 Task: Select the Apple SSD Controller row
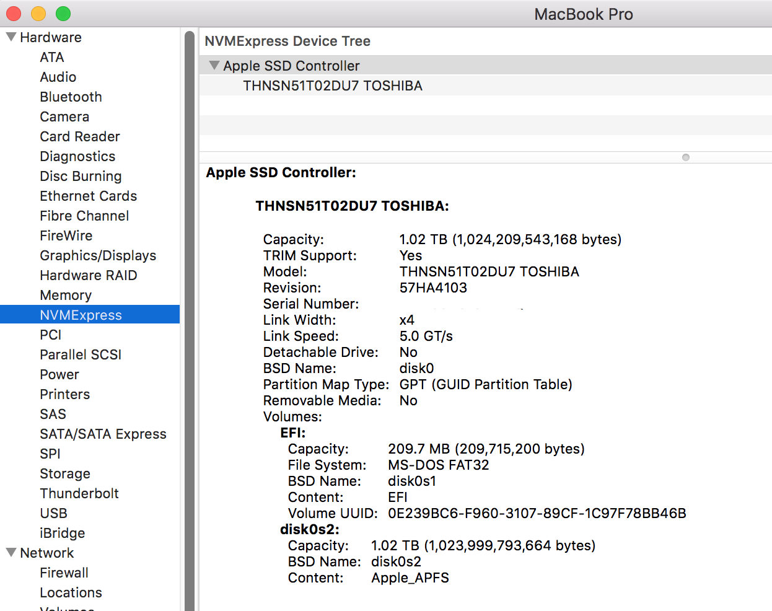tap(486, 66)
